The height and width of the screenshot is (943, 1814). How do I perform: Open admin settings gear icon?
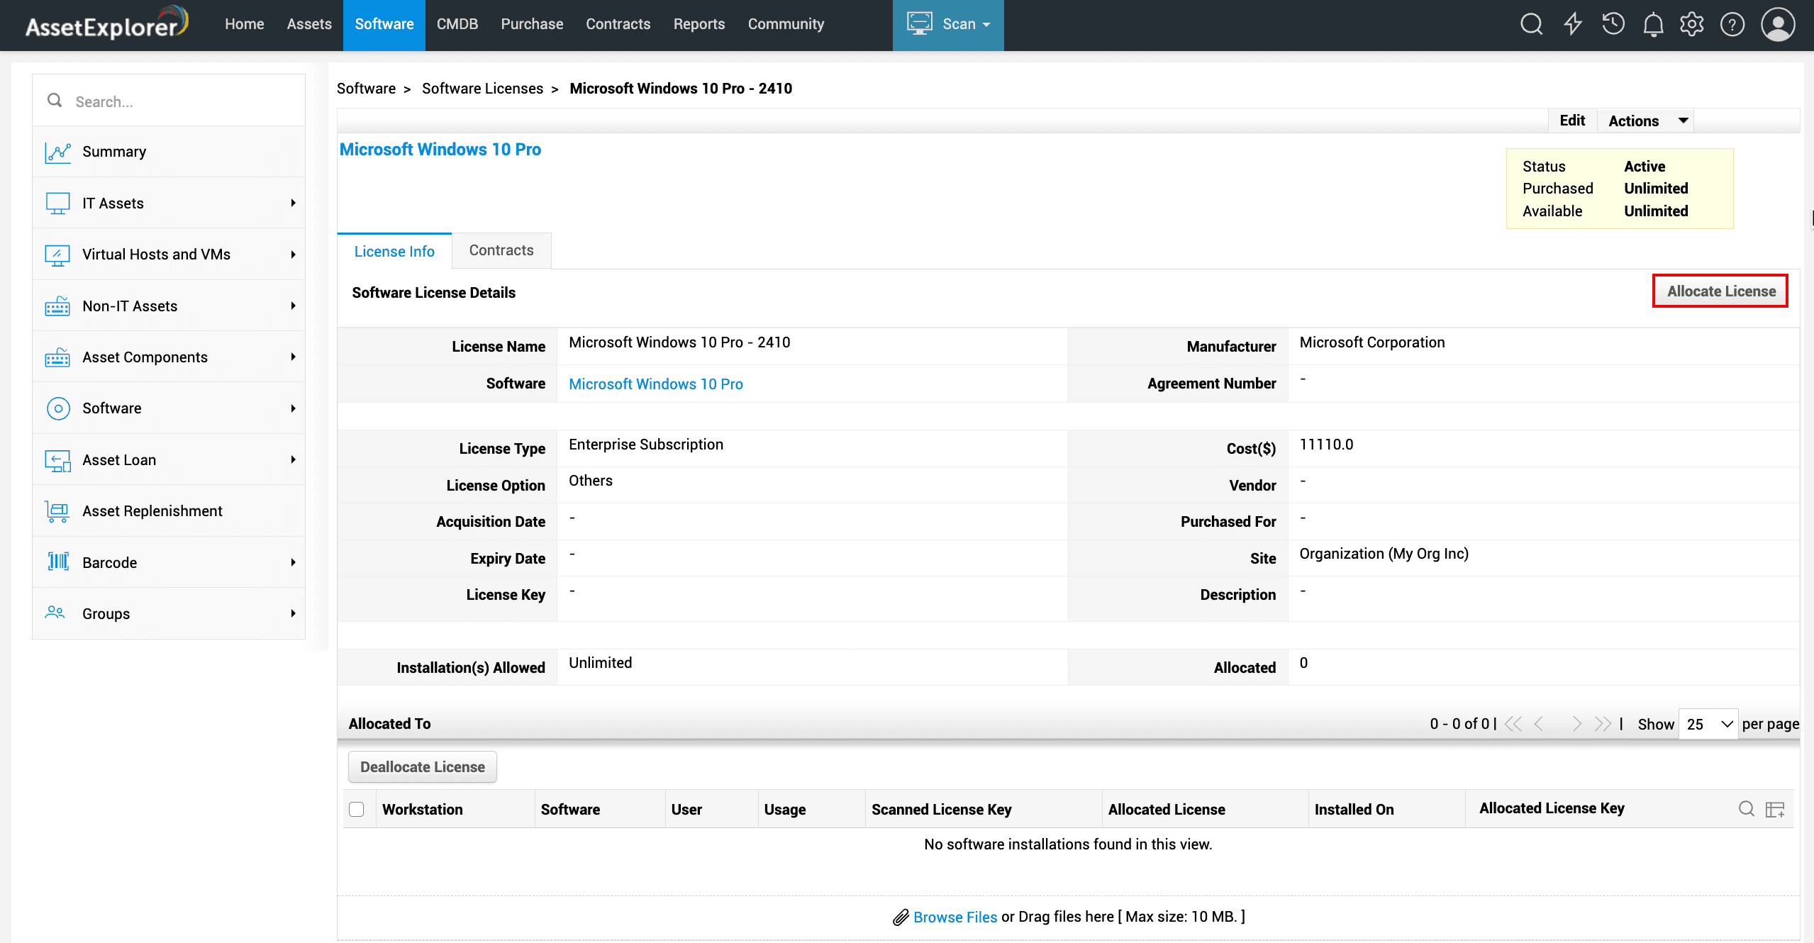coord(1692,25)
